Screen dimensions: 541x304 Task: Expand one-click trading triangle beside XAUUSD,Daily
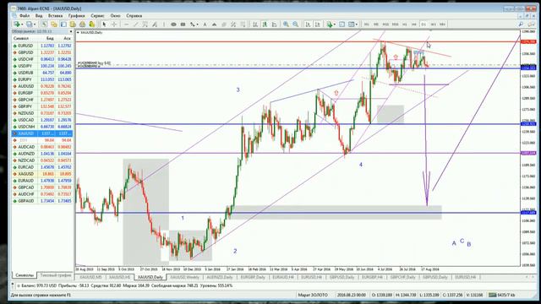78,32
